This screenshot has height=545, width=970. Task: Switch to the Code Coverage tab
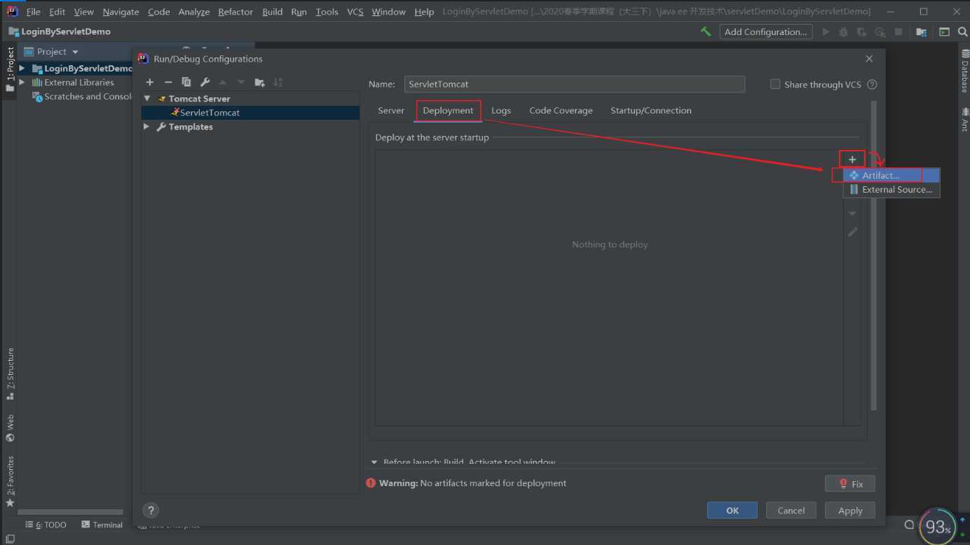[561, 111]
